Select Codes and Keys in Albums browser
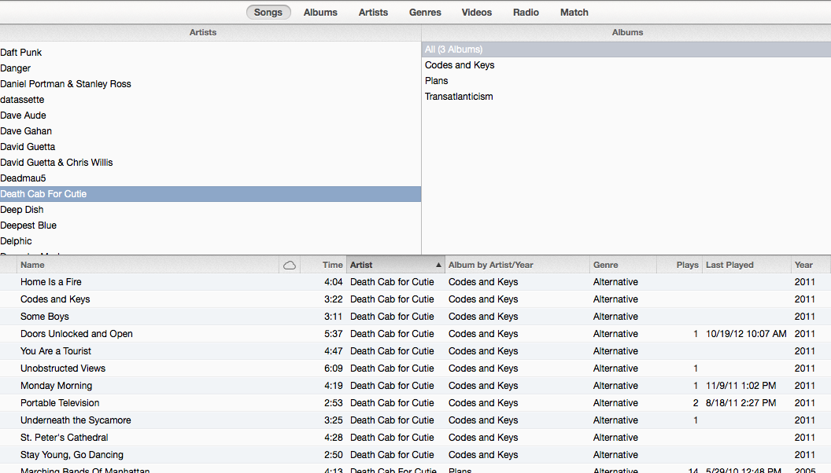The image size is (831, 473). [626, 65]
